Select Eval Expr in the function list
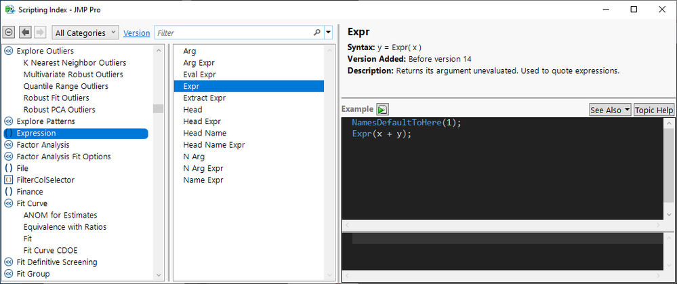The width and height of the screenshot is (677, 284). coord(199,75)
